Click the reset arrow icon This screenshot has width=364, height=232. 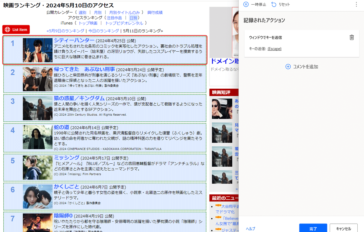click(274, 4)
